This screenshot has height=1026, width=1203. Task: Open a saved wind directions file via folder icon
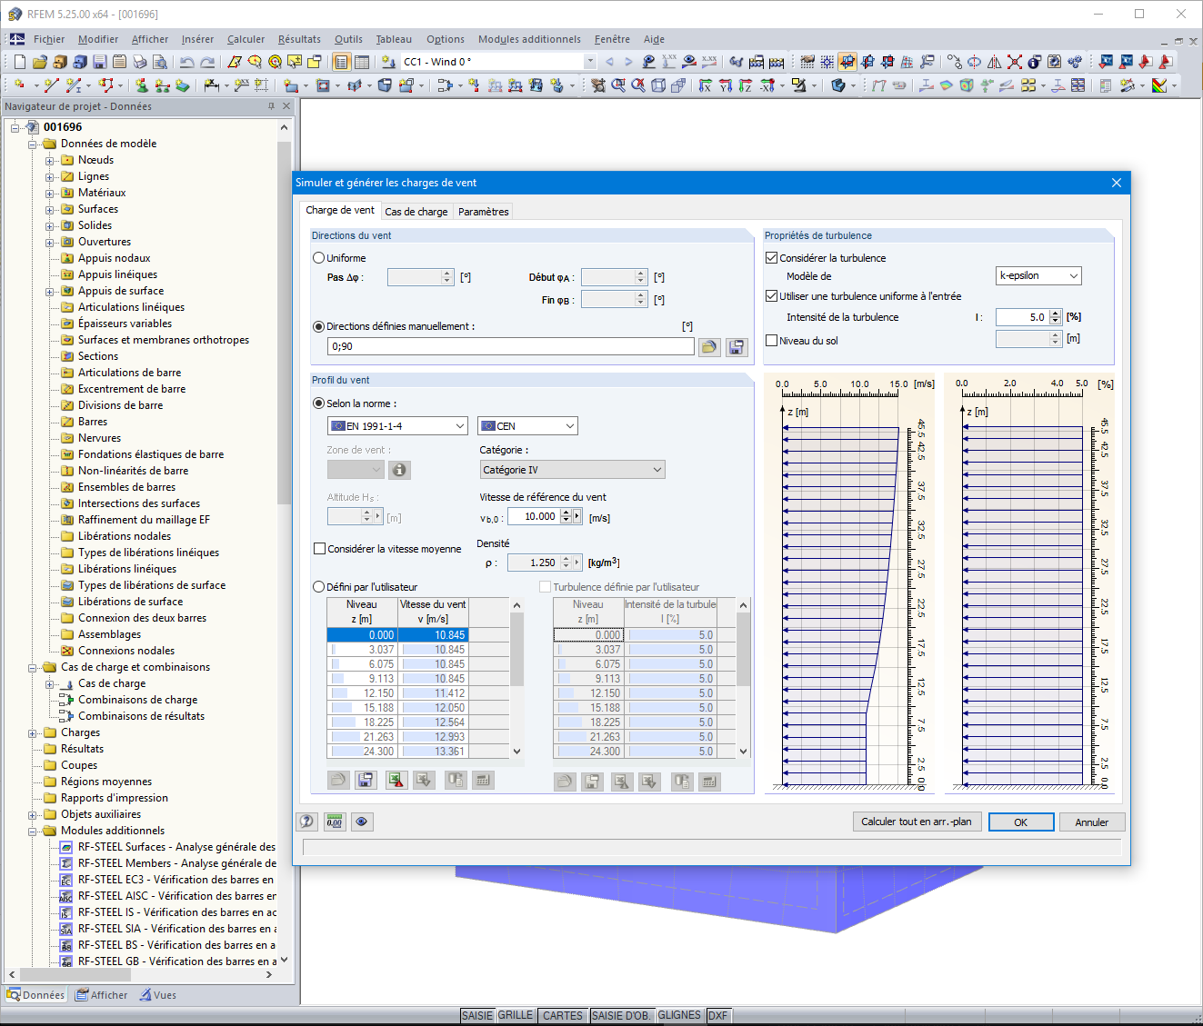coord(709,346)
